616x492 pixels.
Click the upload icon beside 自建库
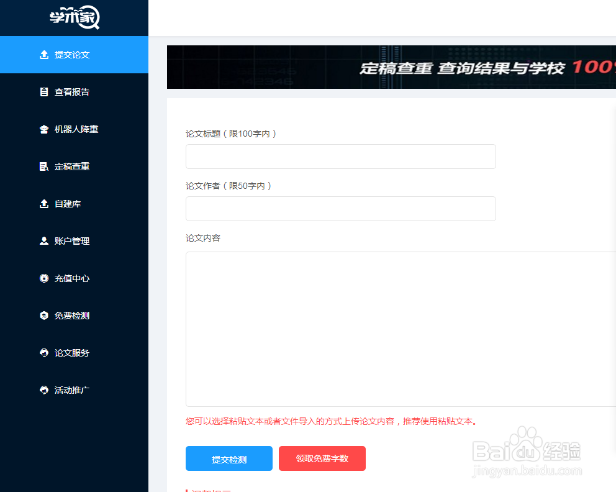pos(44,204)
